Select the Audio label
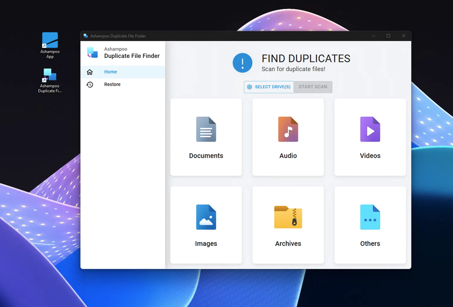Screen dimensions: 453x307 288,156
